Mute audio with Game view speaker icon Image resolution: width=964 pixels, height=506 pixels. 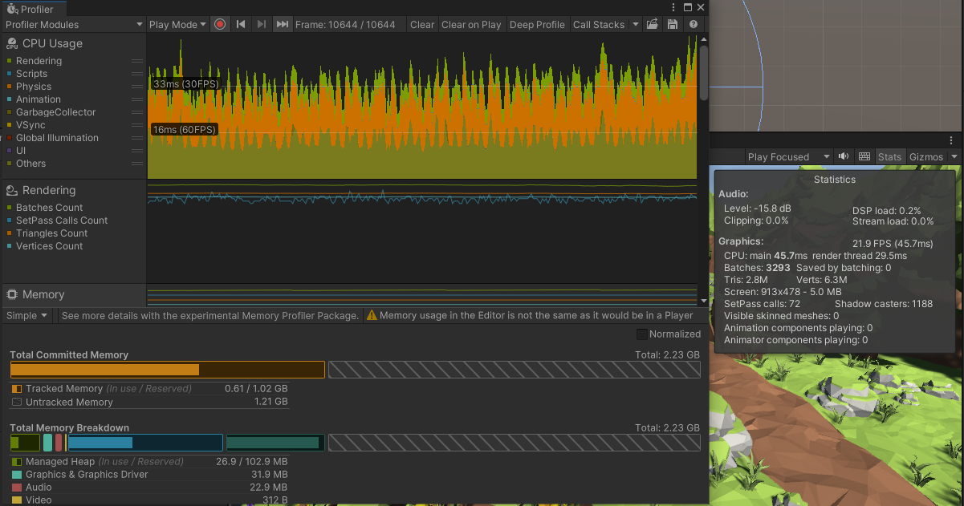[844, 156]
